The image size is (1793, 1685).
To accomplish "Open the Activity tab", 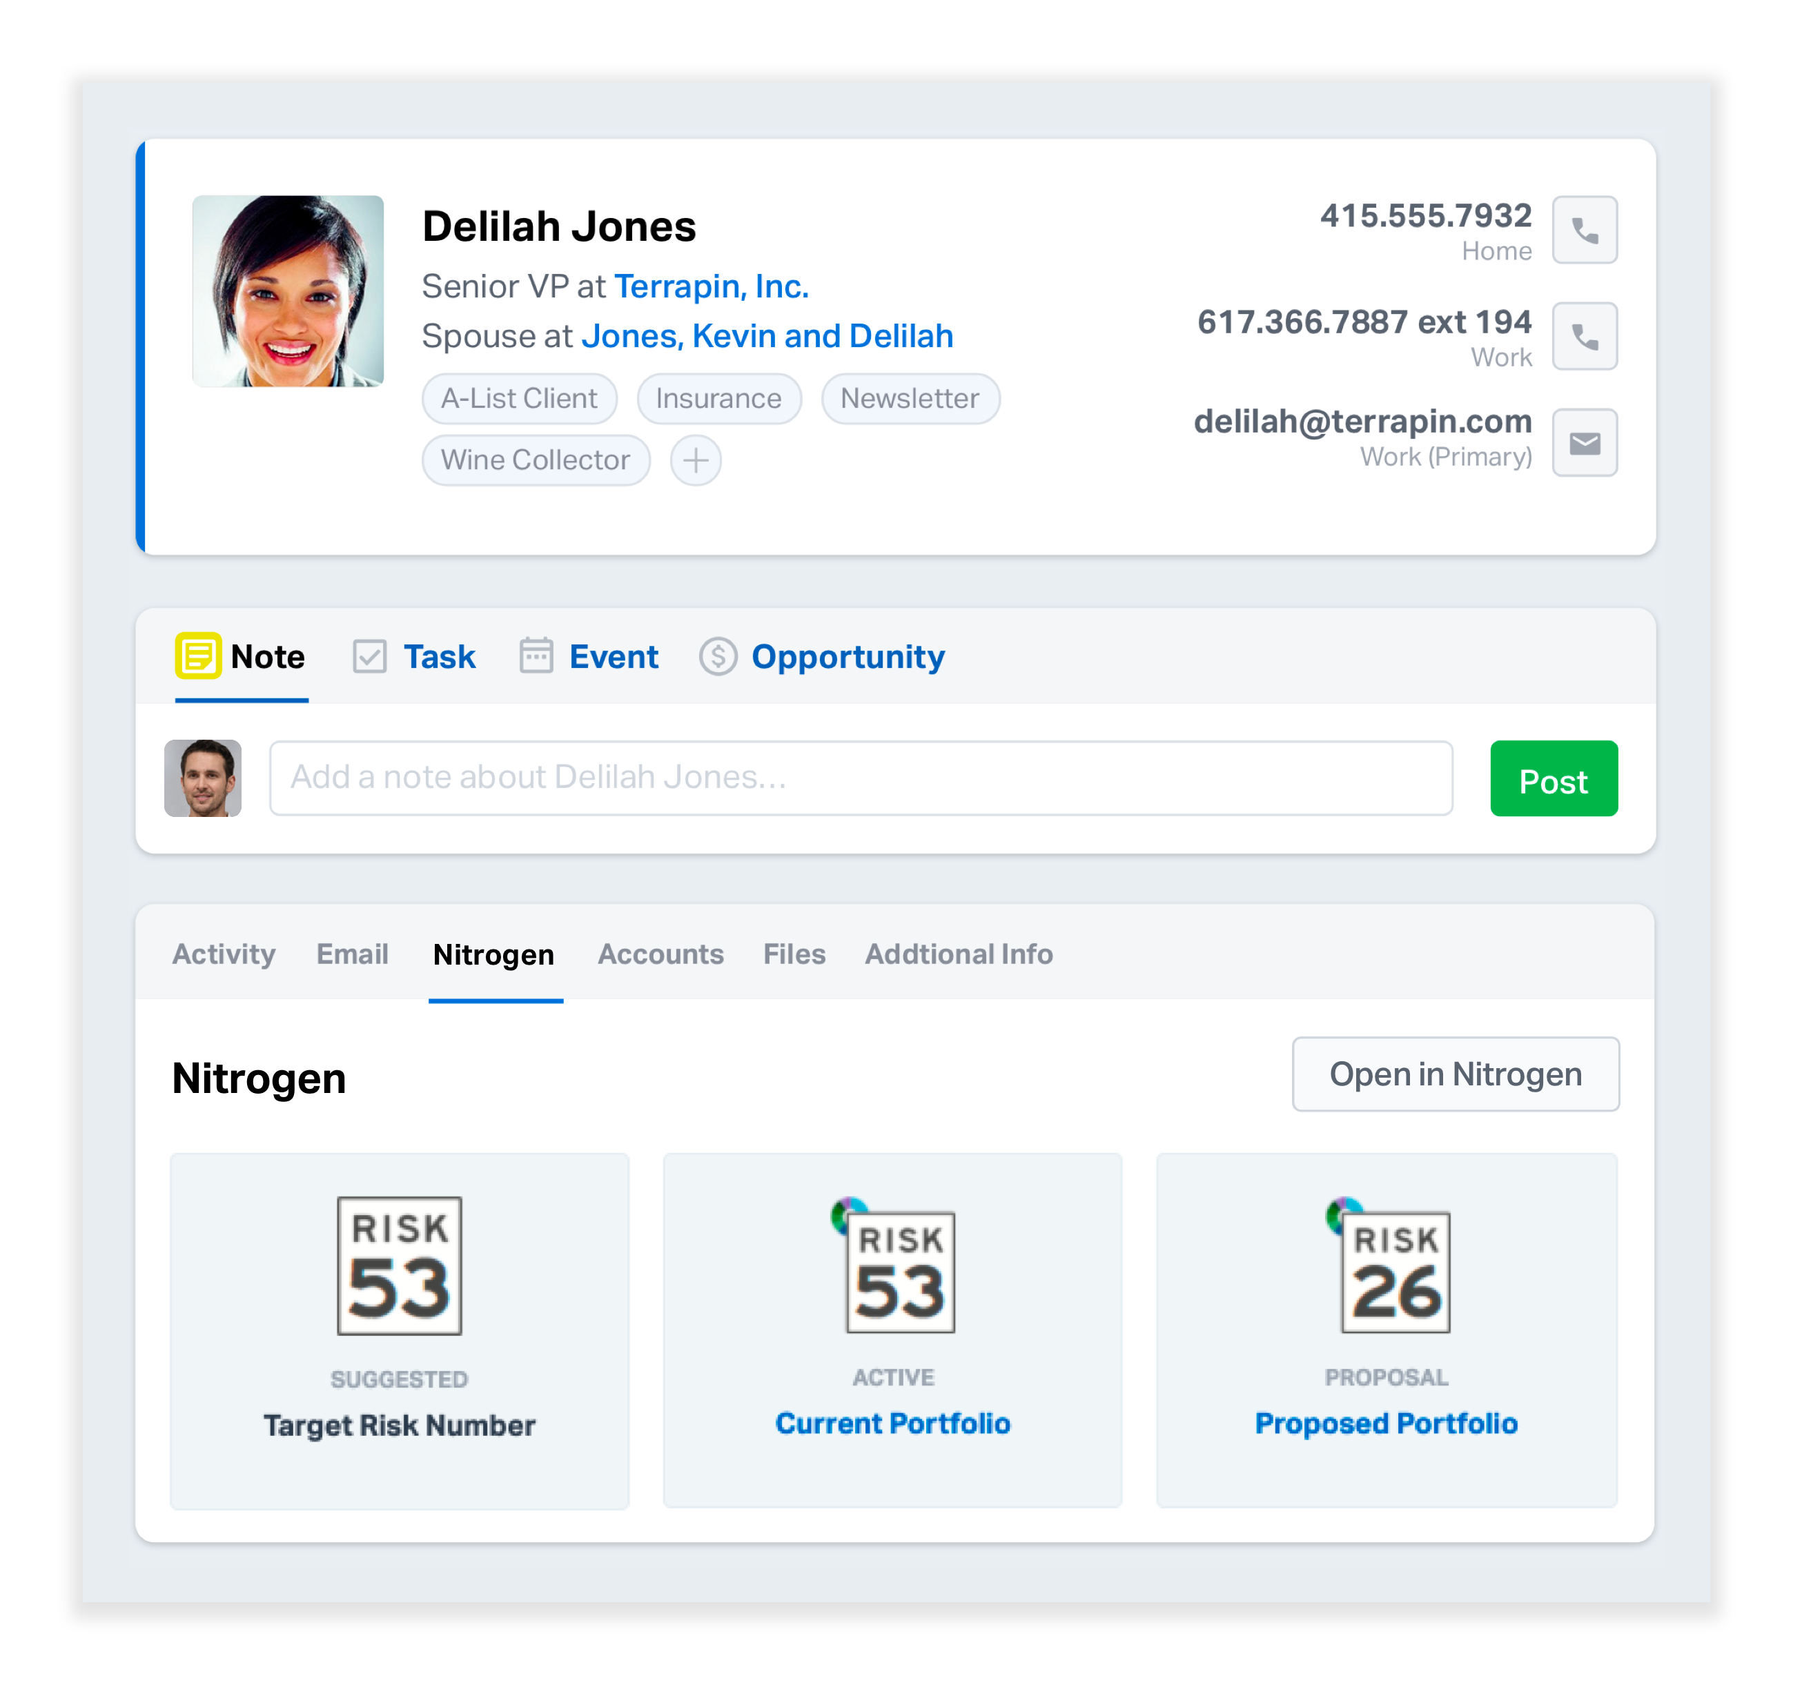I will pos(224,954).
